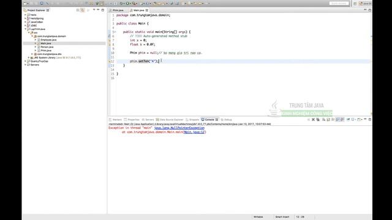Click Remove All Terminated Launches icon
392x220 pixels.
coord(318,120)
